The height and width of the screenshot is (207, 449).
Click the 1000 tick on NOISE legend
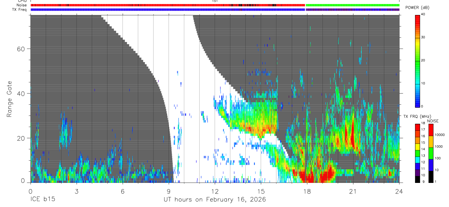pyautogui.click(x=439, y=146)
